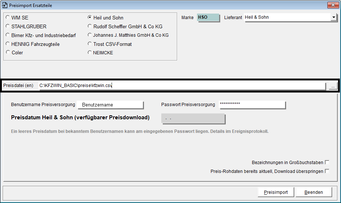Choose the Trost CSV-Format option

coord(89,44)
